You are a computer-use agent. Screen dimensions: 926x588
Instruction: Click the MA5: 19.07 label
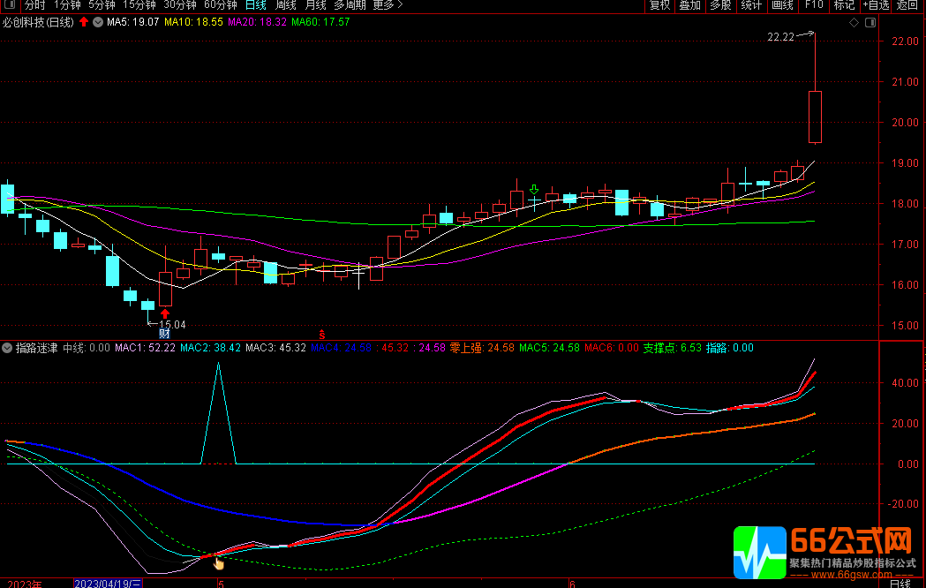click(x=133, y=22)
